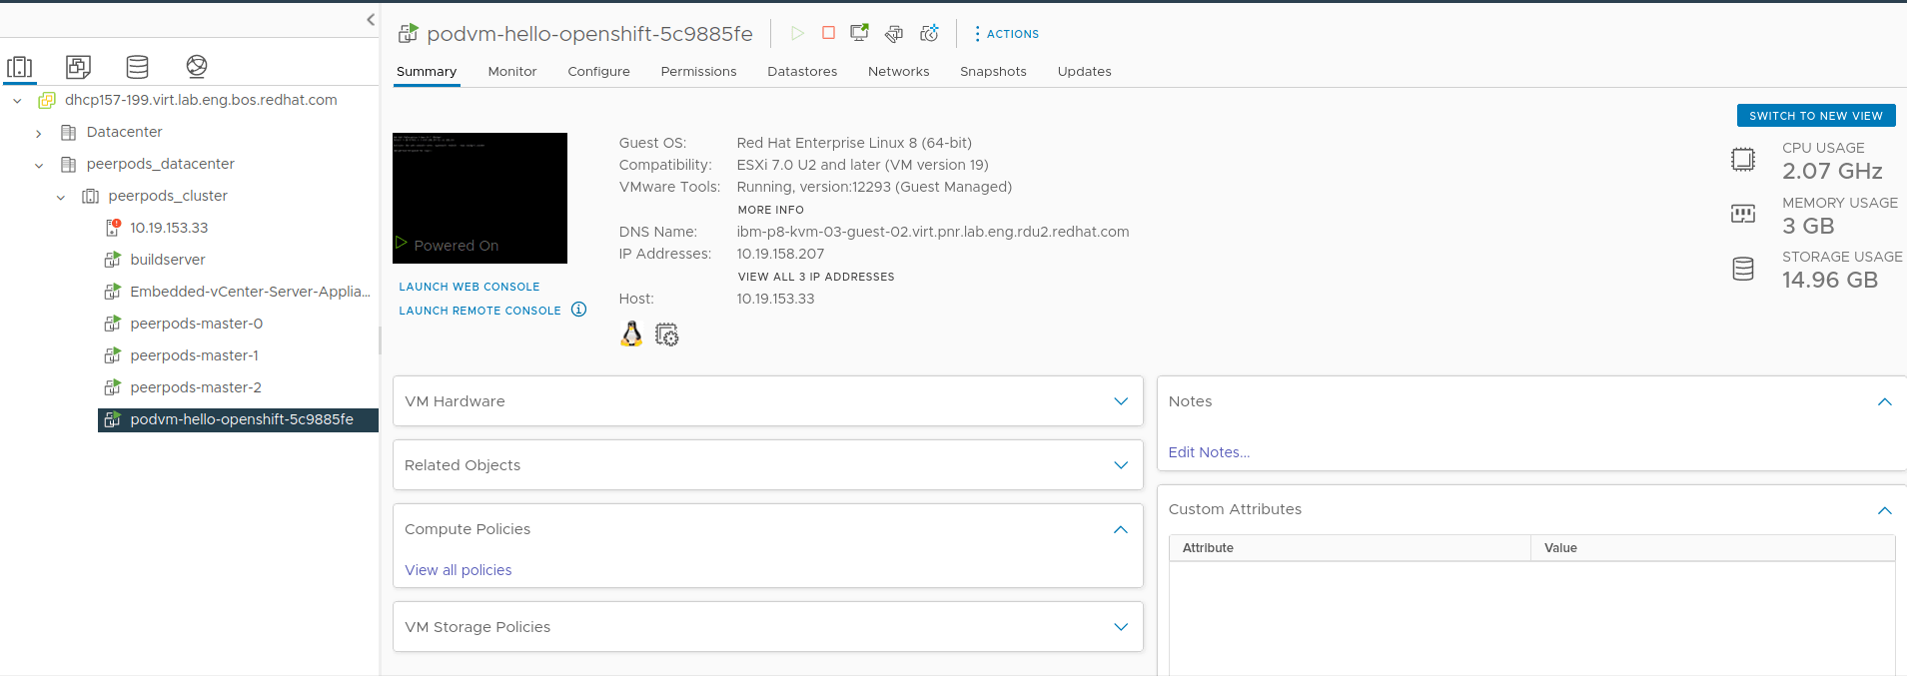Image resolution: width=1907 pixels, height=676 pixels.
Task: Expand the Datacenter tree node
Action: coord(39,133)
